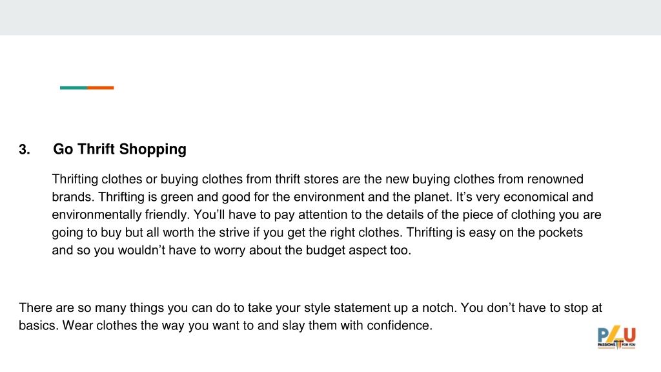
Task: Click the gray header band at top
Action: pyautogui.click(x=330, y=17)
